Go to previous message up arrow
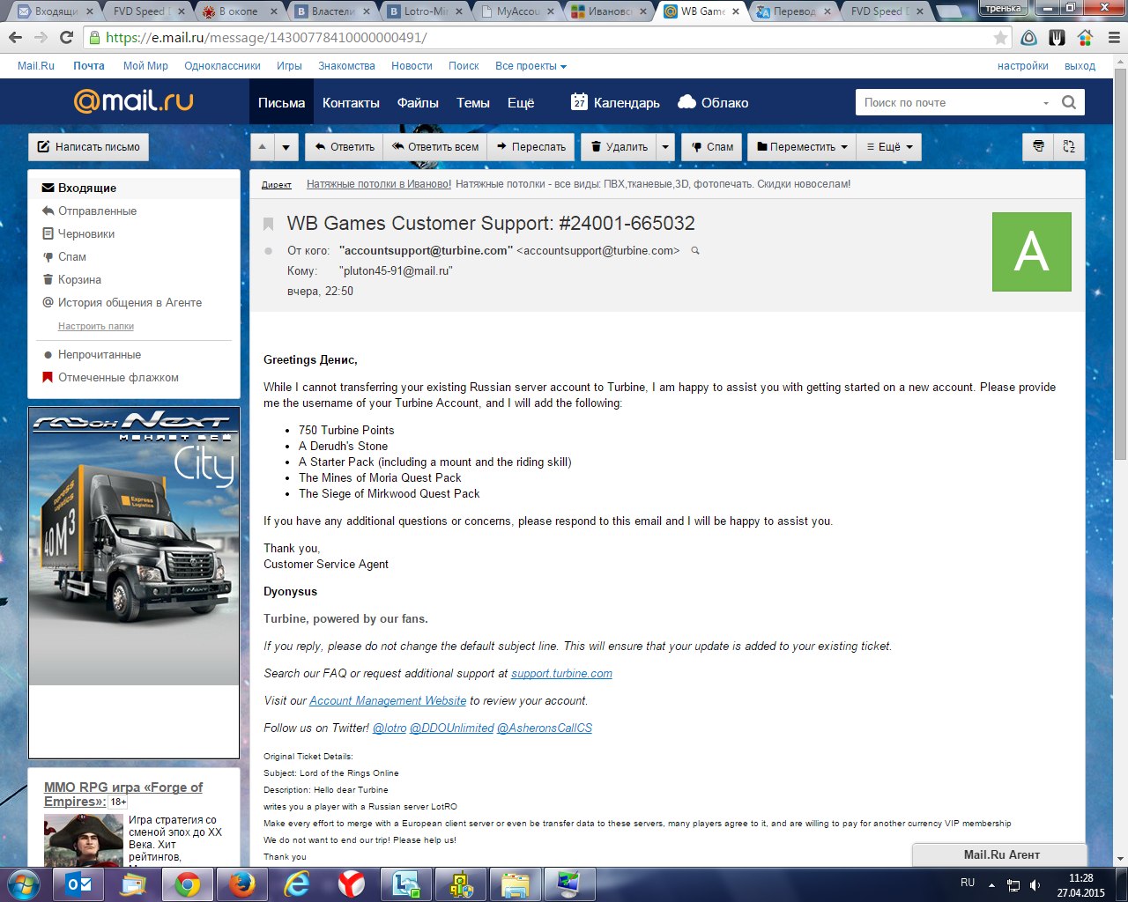This screenshot has width=1128, height=902. 263,147
